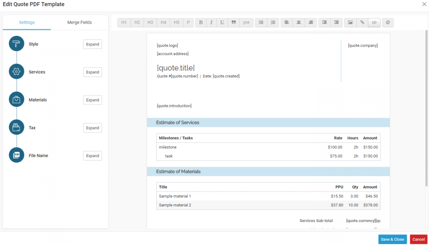Apply the H1 heading style
Viewport: 429px width, 245px height.
(124, 22)
